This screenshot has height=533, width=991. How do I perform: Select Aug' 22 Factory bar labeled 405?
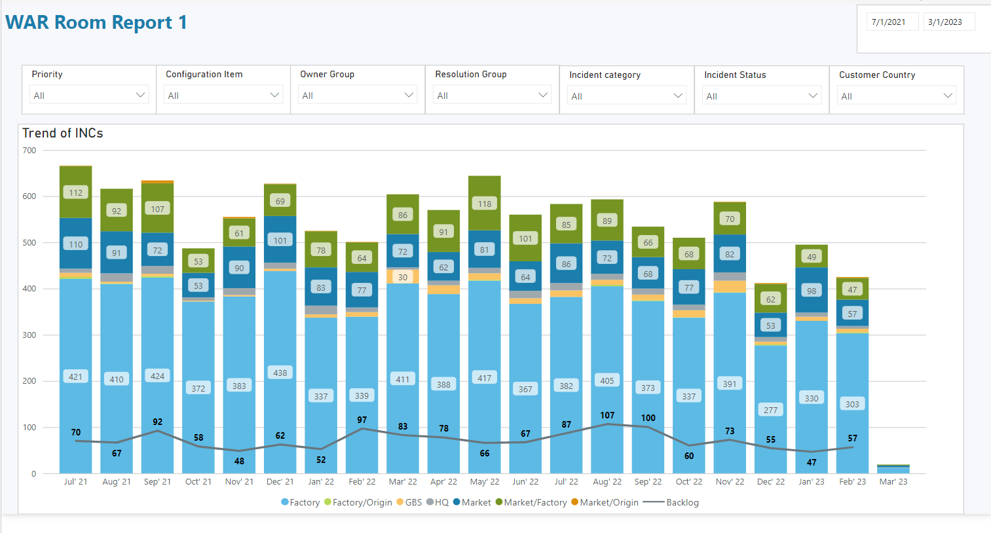pyautogui.click(x=607, y=380)
